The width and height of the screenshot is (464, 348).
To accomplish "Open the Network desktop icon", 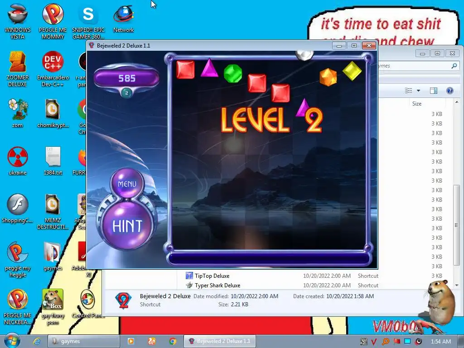I will 123,18.
